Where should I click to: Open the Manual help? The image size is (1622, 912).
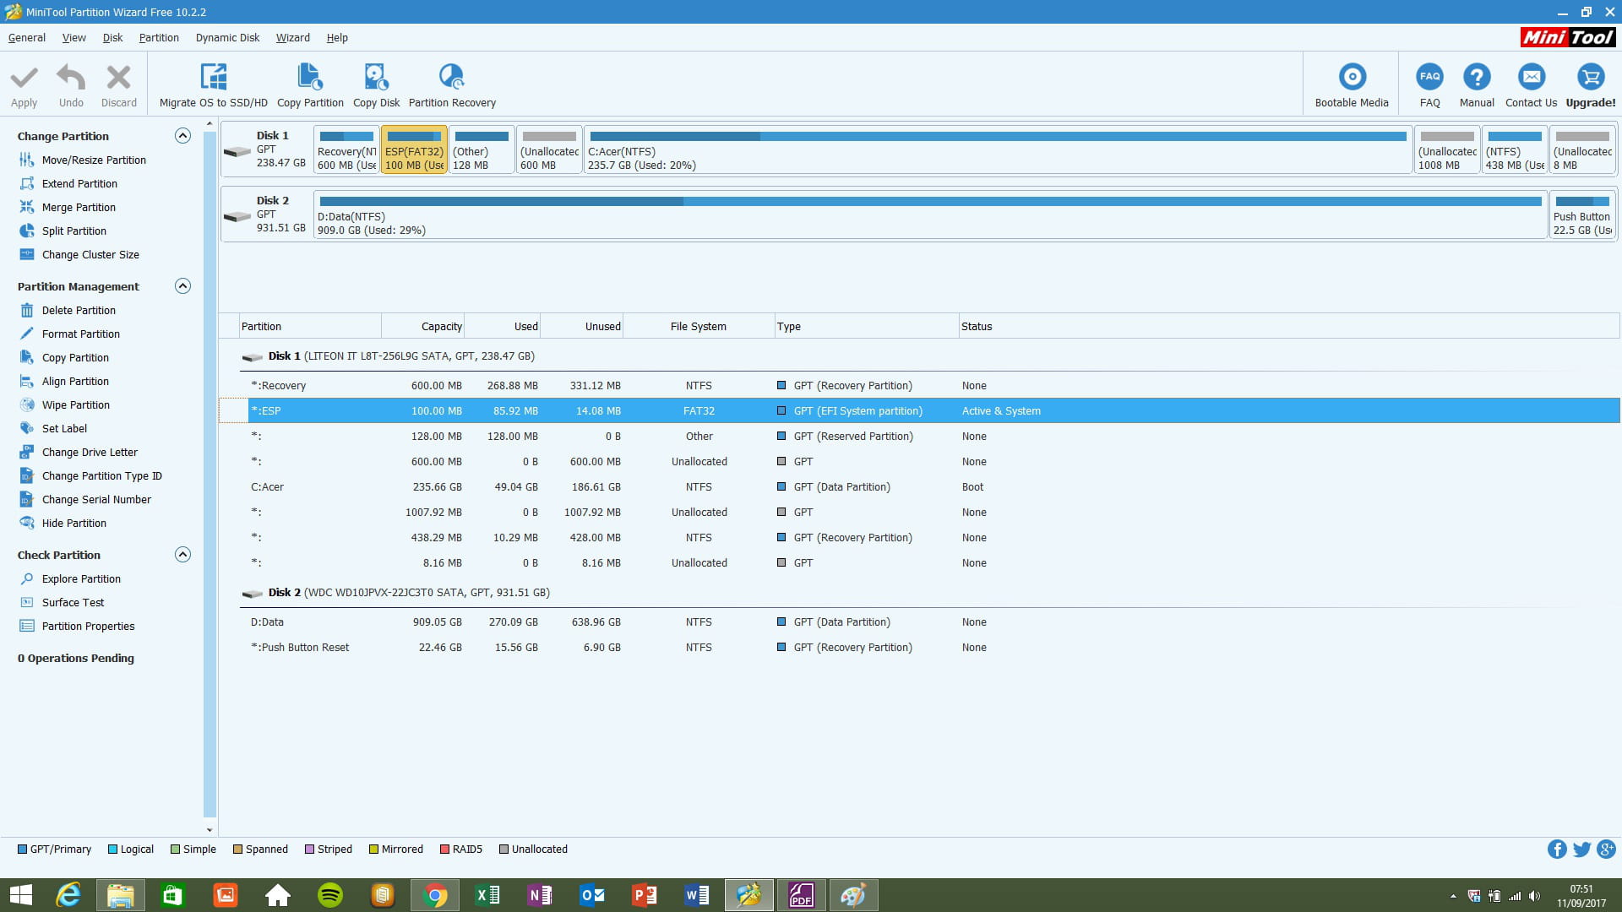click(1477, 85)
